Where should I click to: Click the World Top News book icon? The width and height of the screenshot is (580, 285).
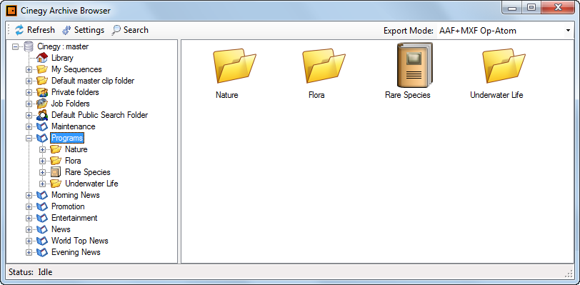(x=42, y=241)
